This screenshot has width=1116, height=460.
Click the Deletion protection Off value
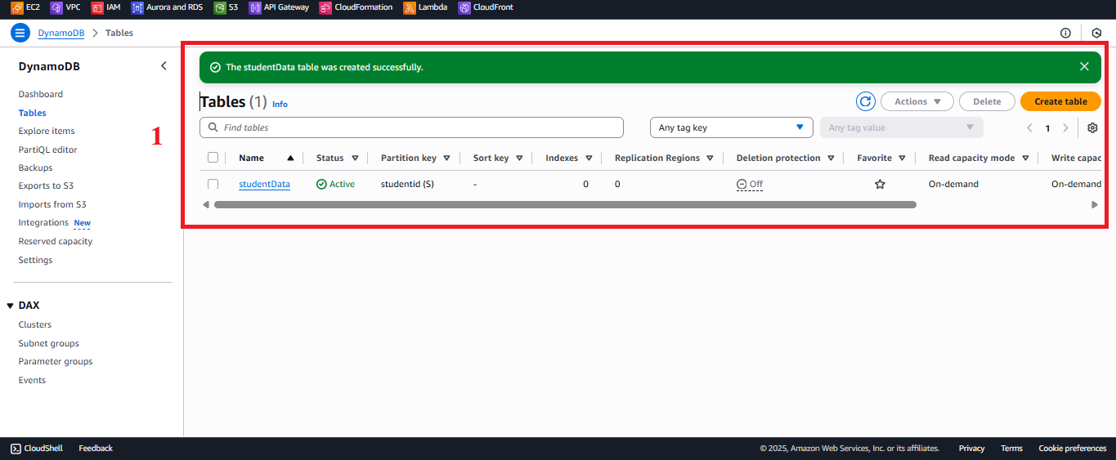(x=750, y=185)
